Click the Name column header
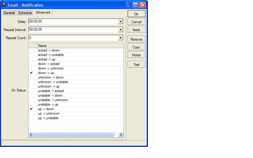Screen dimensions: 253x158 coord(80,46)
